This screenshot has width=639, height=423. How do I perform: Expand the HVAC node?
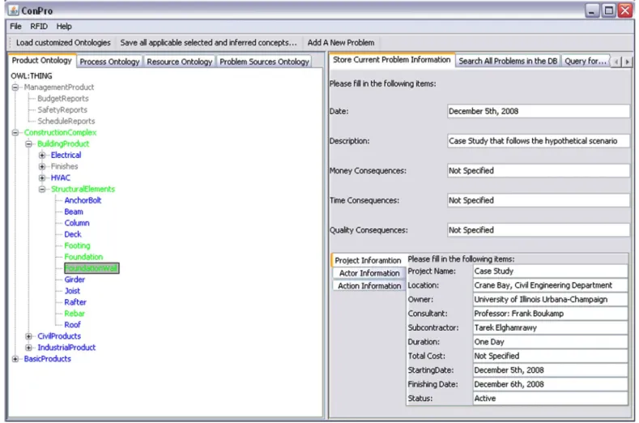42,177
